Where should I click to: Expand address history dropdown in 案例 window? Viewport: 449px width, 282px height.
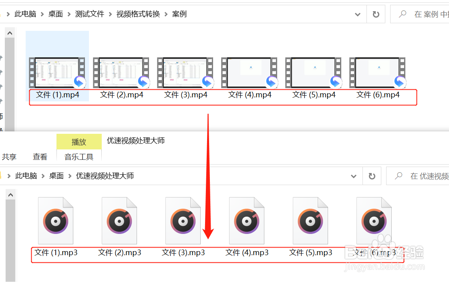tap(357, 14)
